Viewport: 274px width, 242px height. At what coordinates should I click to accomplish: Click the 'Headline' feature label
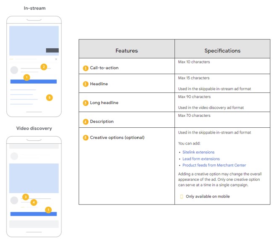click(99, 84)
